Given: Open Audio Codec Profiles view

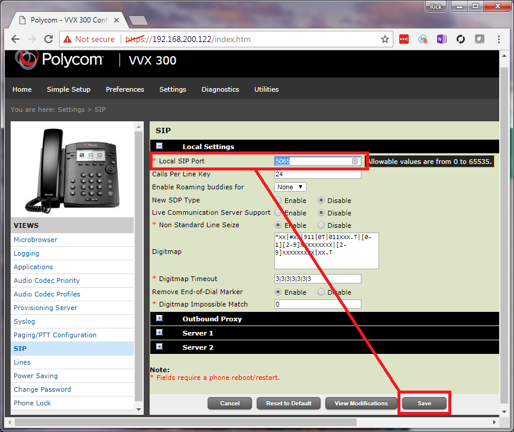Looking at the screenshot, I should (x=47, y=294).
